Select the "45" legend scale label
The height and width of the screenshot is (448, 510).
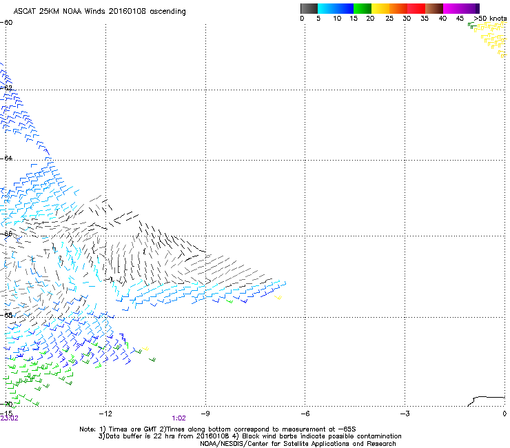(460, 19)
